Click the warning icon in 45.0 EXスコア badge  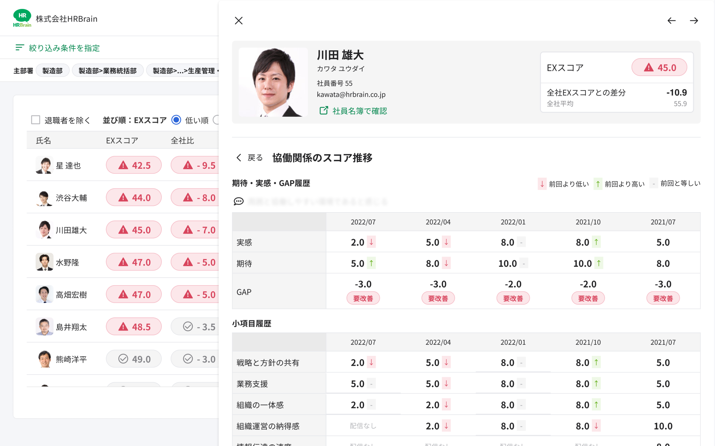[648, 67]
